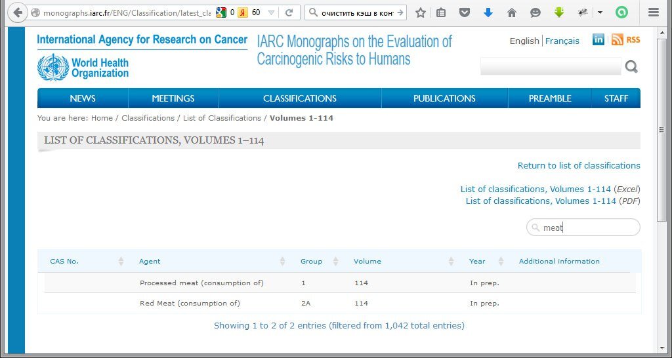Click the green download arrow extension icon
Image resolution: width=672 pixels, height=358 pixels.
(x=559, y=12)
